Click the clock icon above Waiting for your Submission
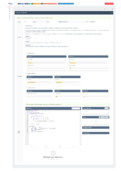Image resolution: width=121 pixels, height=171 pixels. [x=53, y=153]
